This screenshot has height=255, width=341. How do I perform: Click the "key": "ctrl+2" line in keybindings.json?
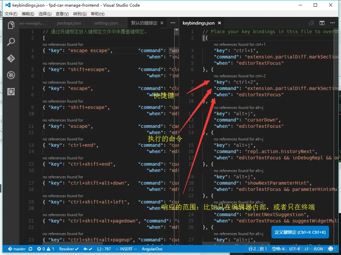[236, 82]
